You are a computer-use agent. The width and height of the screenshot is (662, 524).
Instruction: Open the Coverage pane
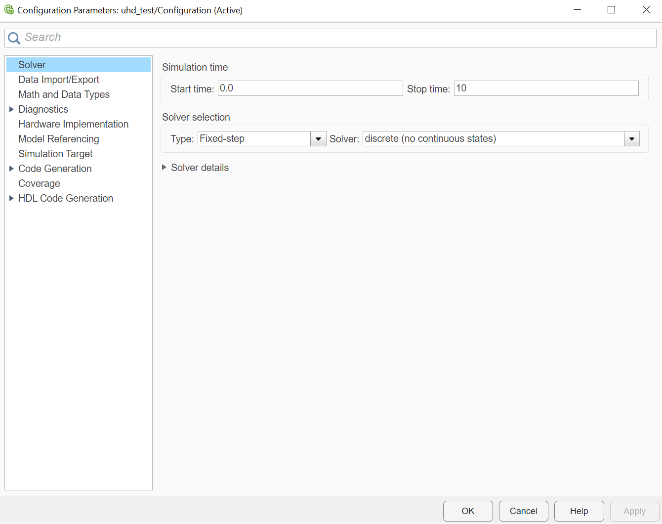(x=39, y=183)
